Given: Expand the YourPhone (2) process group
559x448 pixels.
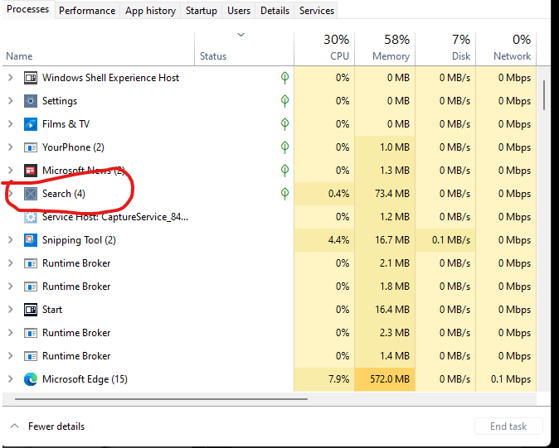Looking at the screenshot, I should pyautogui.click(x=10, y=147).
